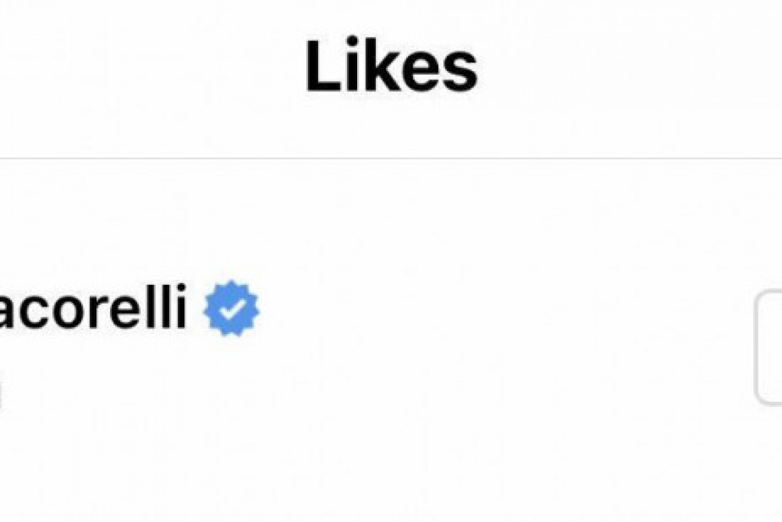782x522 pixels.
Task: Click the subtitle text under the acorelli username
Action: [x=1, y=394]
